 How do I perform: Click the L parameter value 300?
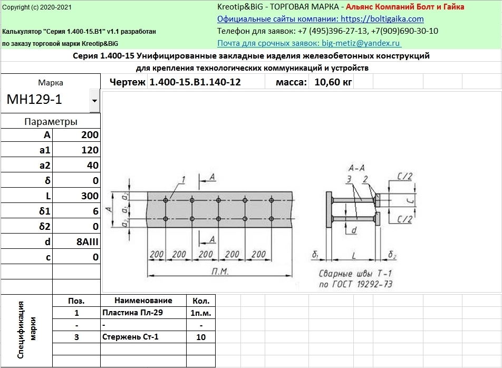click(76, 196)
